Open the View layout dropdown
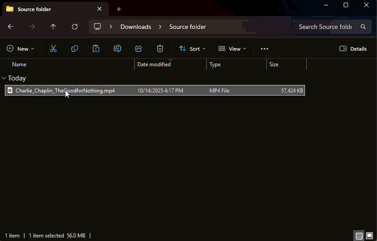The width and height of the screenshot is (377, 241). [232, 49]
